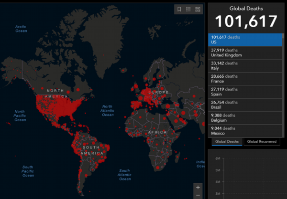The height and width of the screenshot is (199, 287).
Task: Switch to the Global Deaths tab
Action: 227,141
